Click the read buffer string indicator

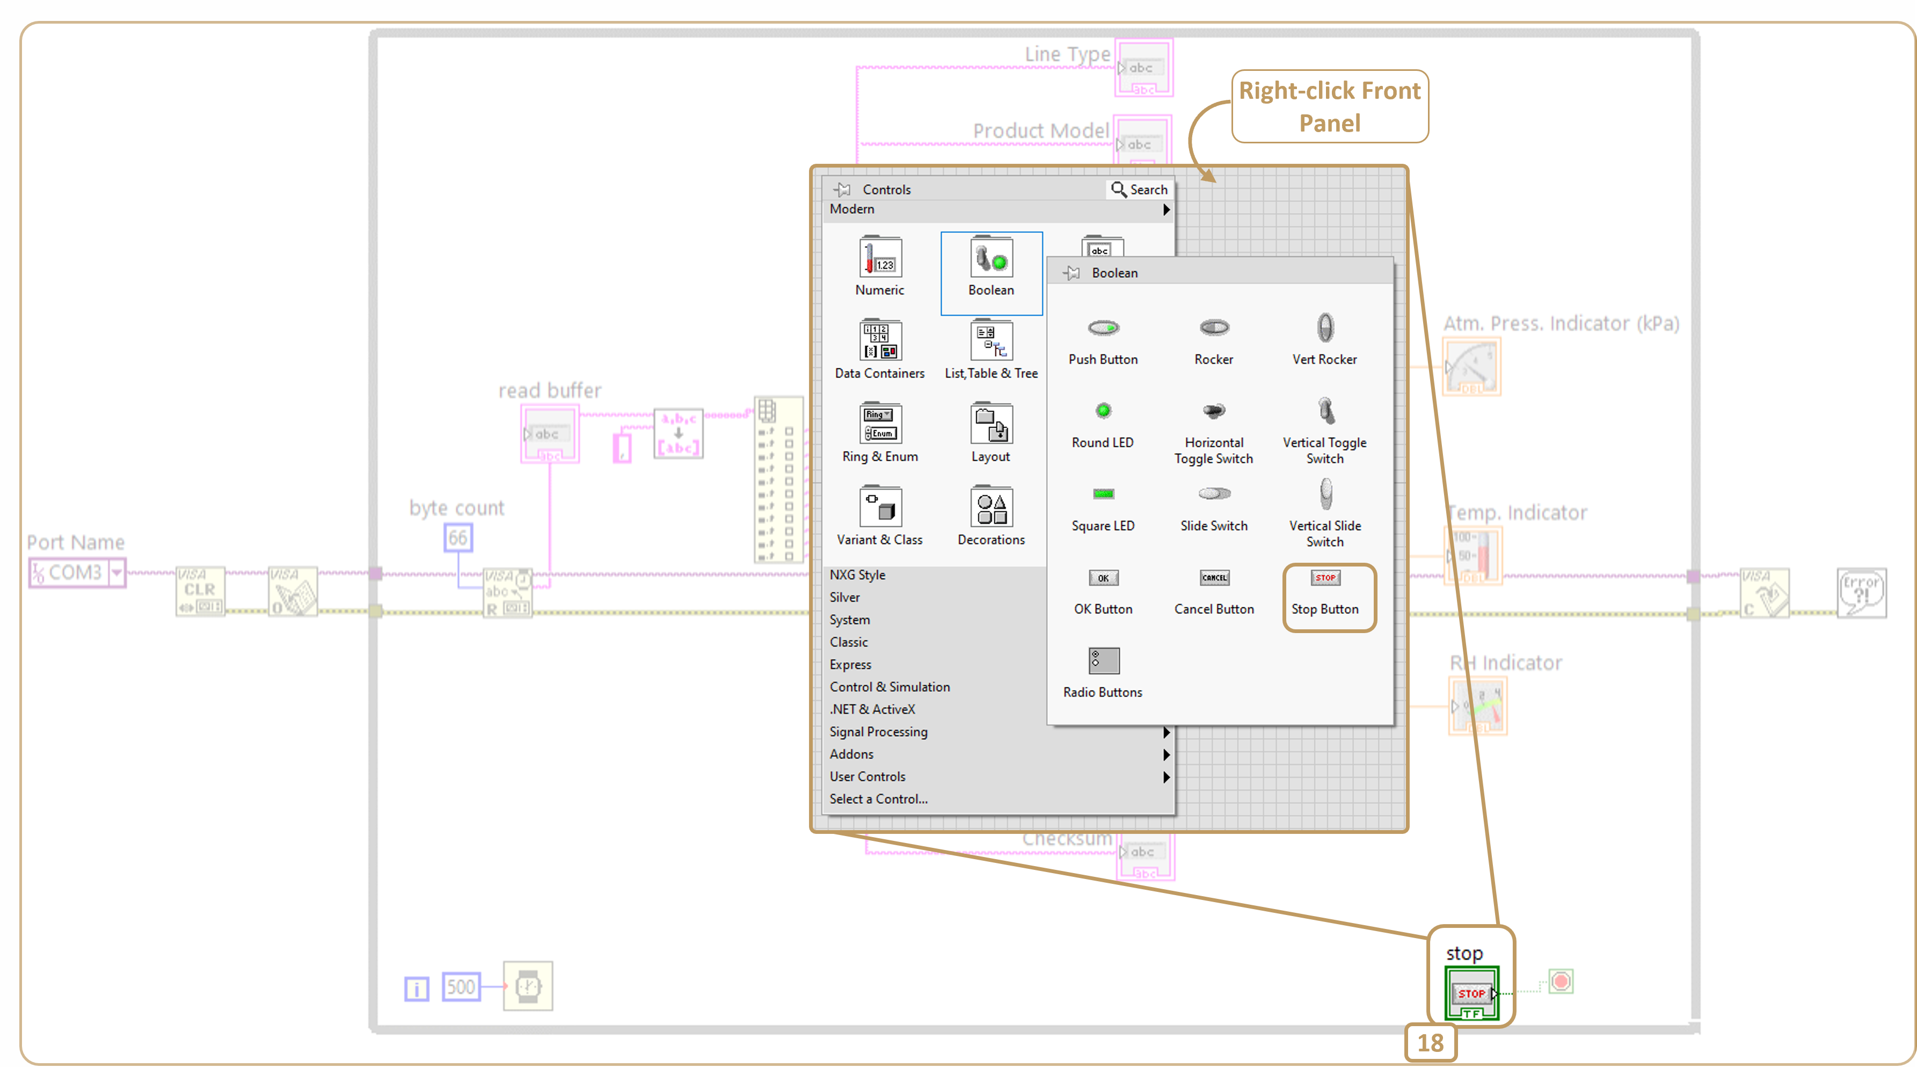pyautogui.click(x=550, y=434)
